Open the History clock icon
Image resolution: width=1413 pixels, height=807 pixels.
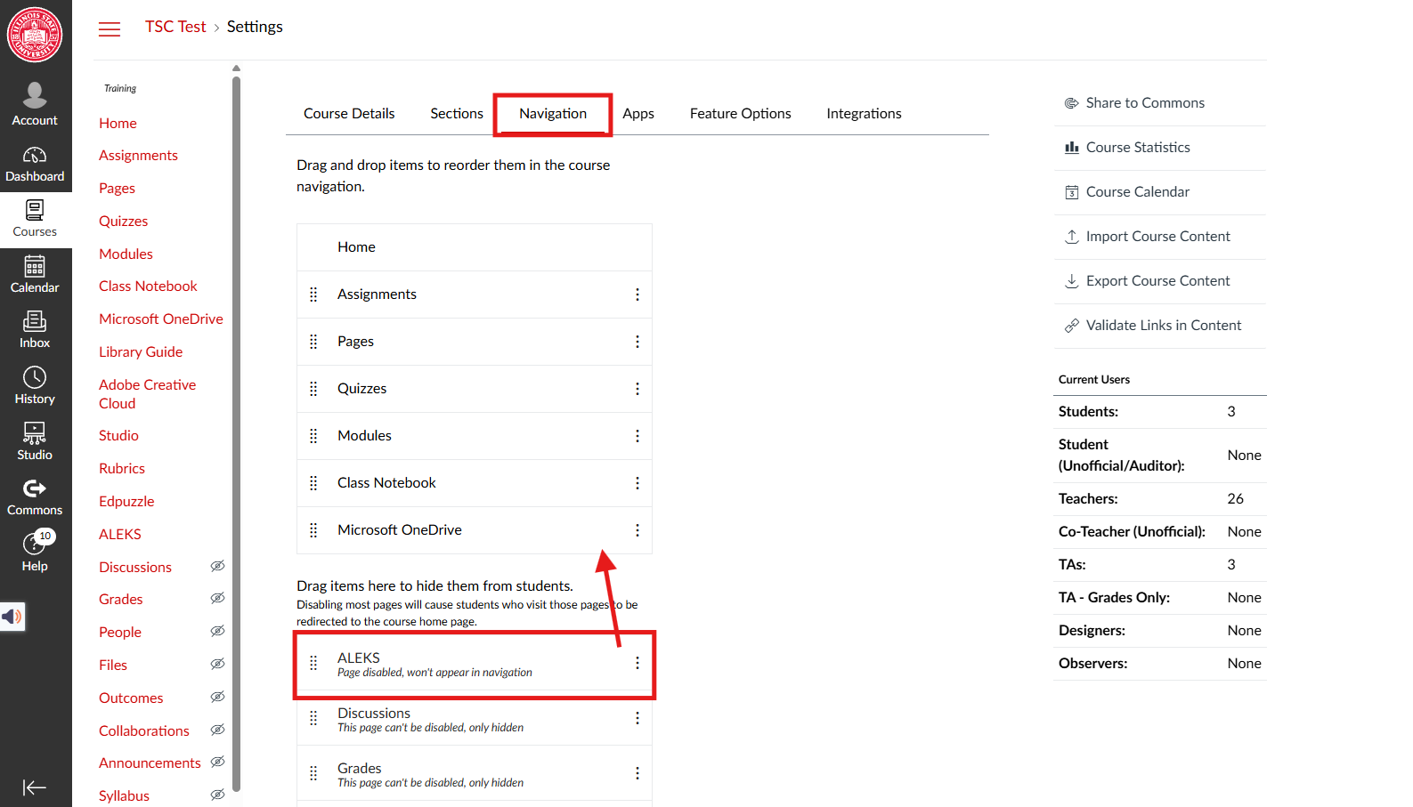click(35, 386)
